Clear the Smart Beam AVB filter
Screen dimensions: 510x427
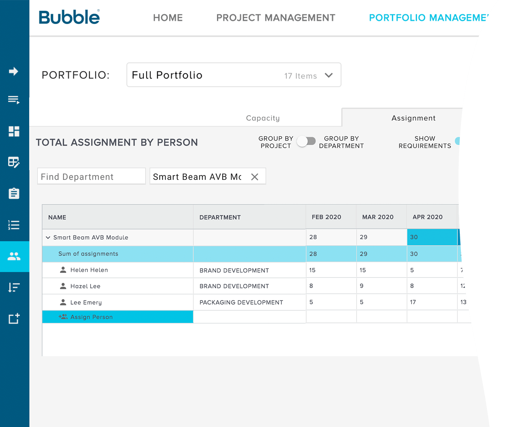tap(255, 177)
